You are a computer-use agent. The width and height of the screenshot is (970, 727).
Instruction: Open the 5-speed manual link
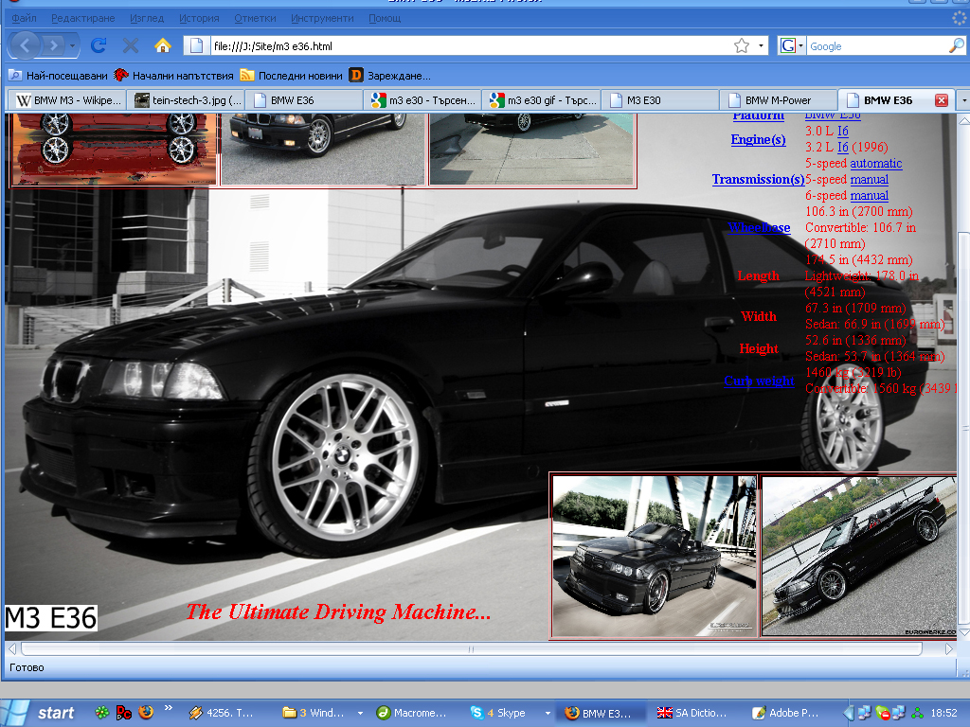click(869, 179)
